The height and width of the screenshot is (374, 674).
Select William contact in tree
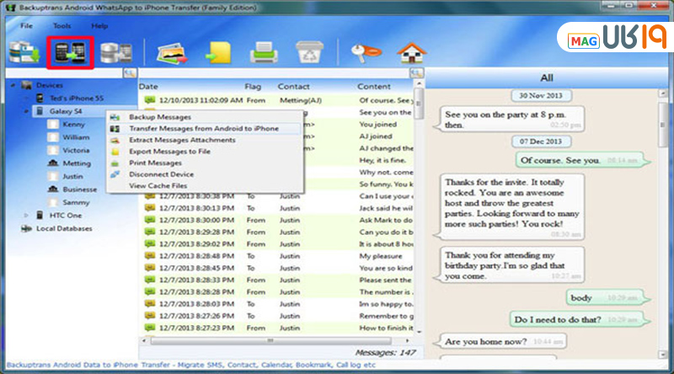pos(76,137)
